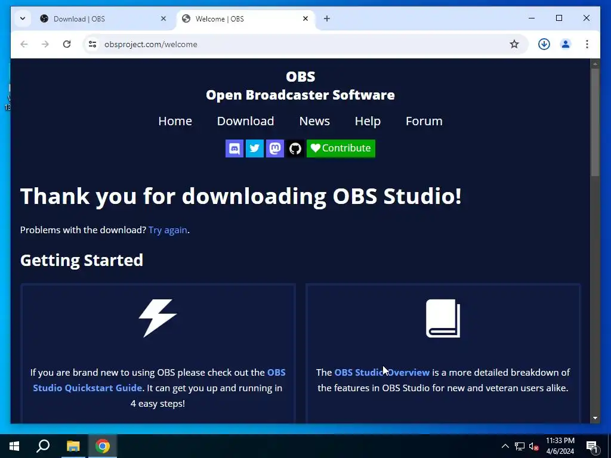Click the OBS site title heading
The width and height of the screenshot is (611, 458).
coord(301,76)
